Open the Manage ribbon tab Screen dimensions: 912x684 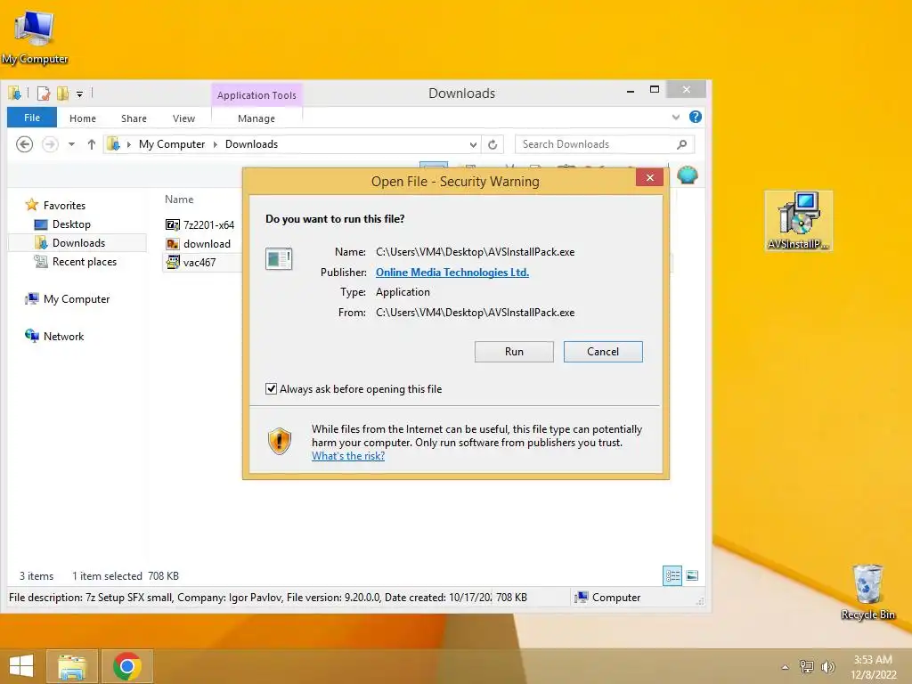256,118
